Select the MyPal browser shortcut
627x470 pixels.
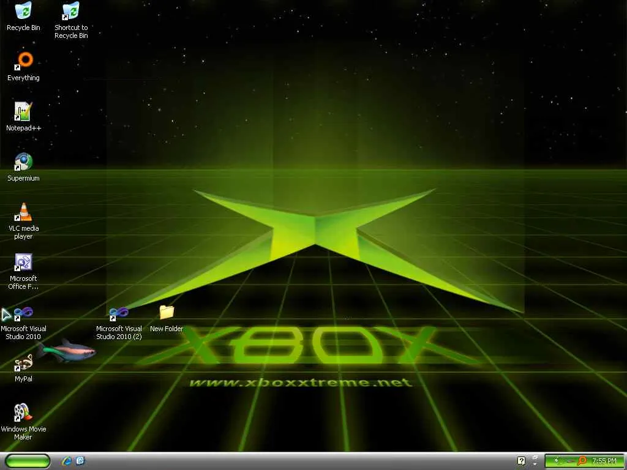click(x=23, y=368)
